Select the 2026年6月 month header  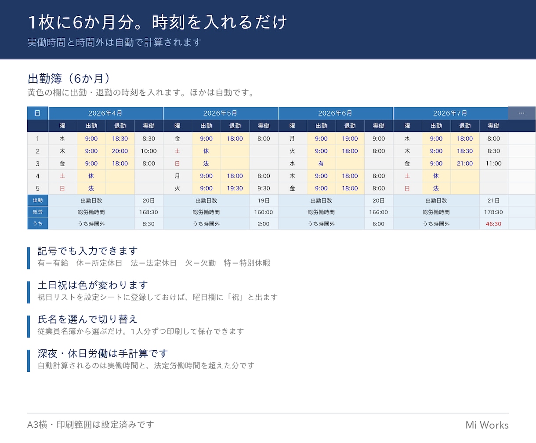pos(336,113)
